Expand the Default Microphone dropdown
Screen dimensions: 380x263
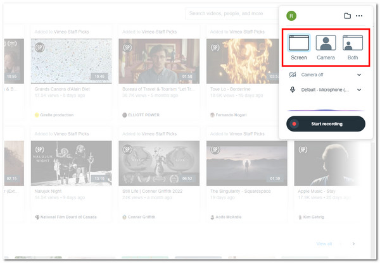(359, 90)
